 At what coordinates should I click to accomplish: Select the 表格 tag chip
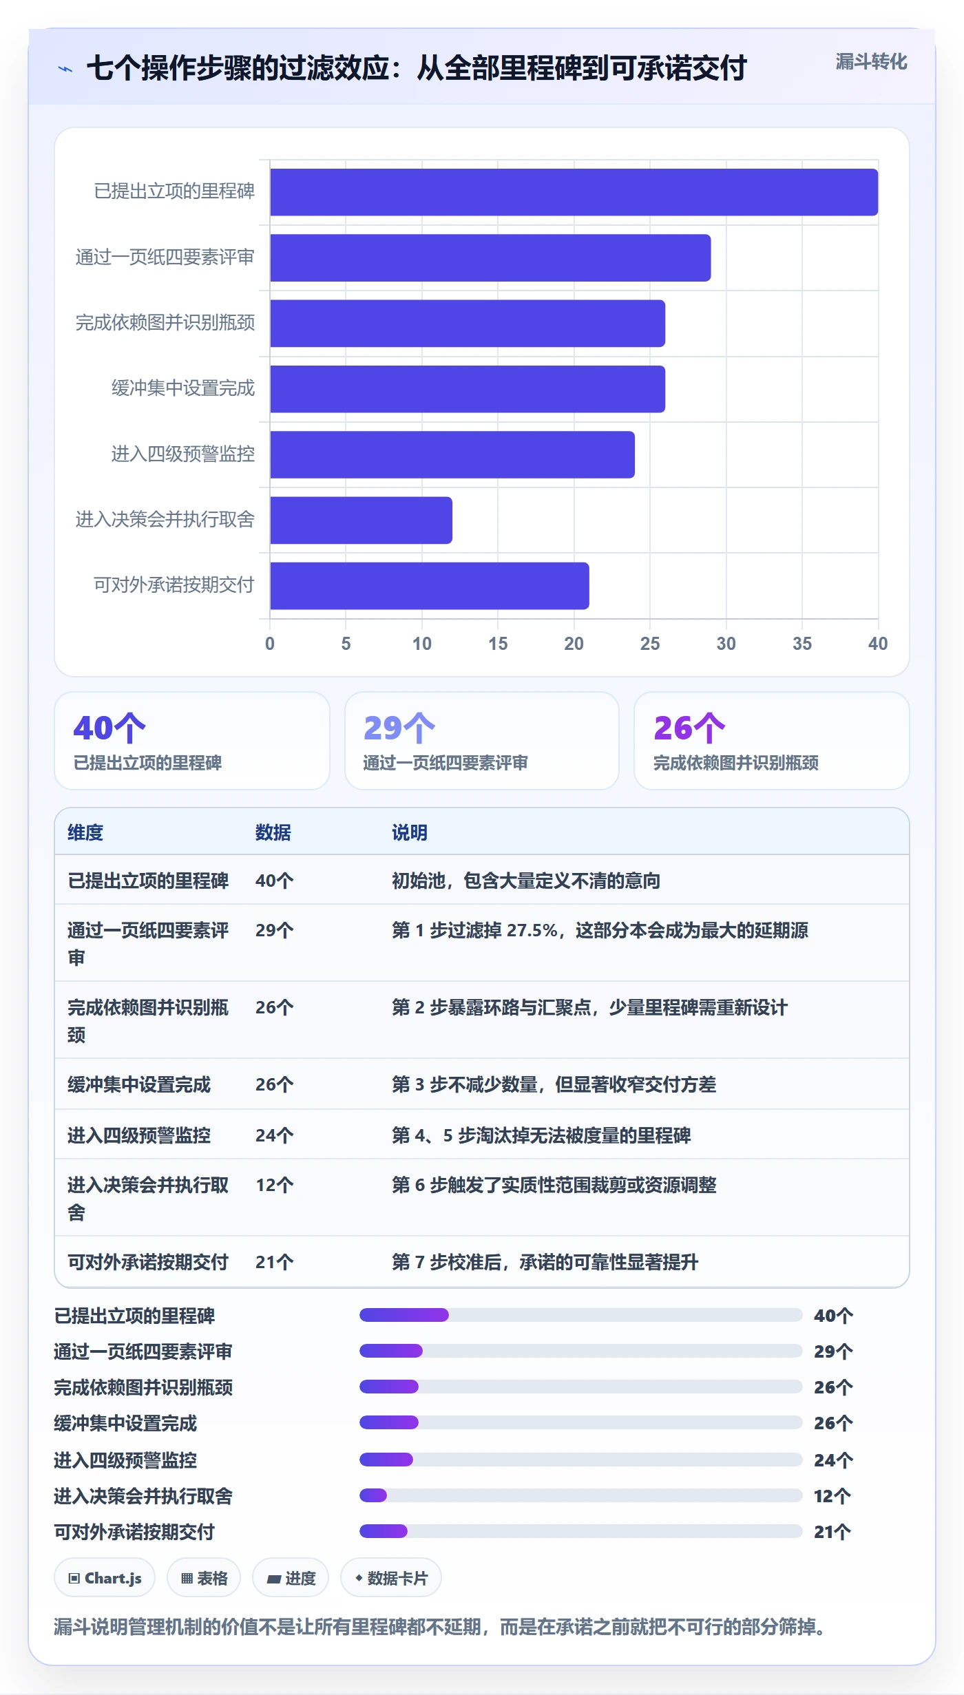(x=204, y=1578)
